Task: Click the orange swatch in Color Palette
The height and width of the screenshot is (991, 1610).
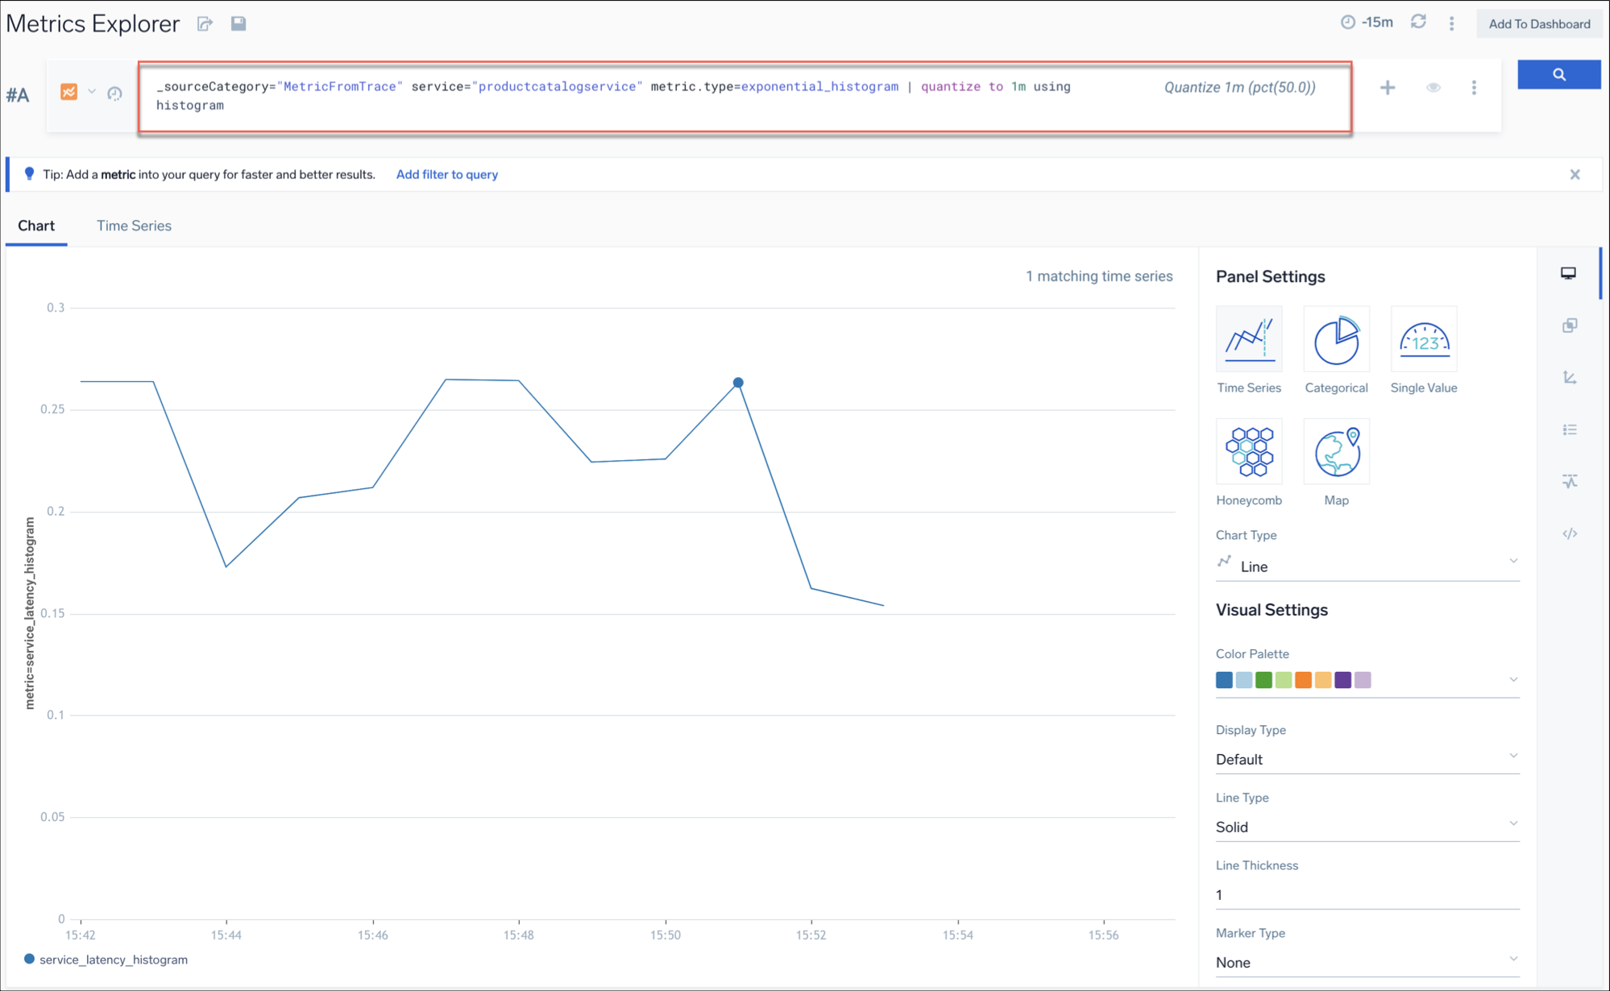Action: click(x=1303, y=680)
